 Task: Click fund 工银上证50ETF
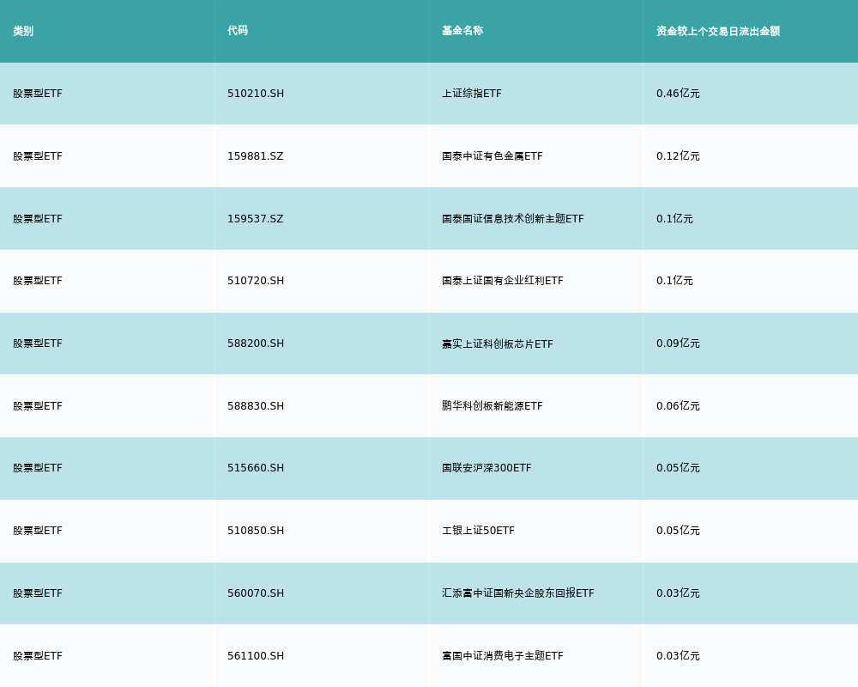[x=478, y=531]
